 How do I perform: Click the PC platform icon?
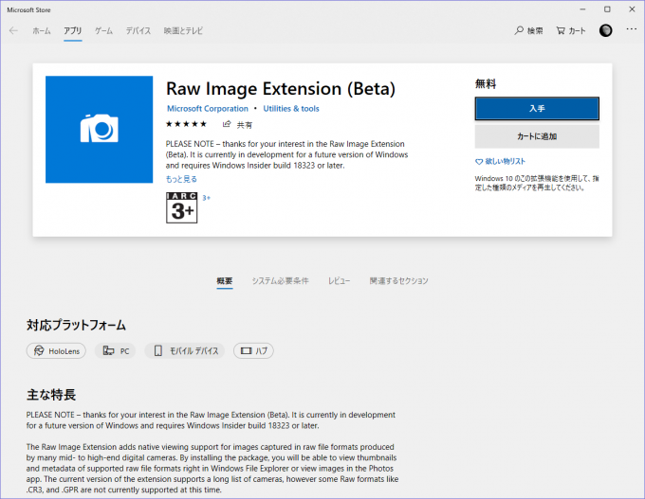pyautogui.click(x=108, y=350)
